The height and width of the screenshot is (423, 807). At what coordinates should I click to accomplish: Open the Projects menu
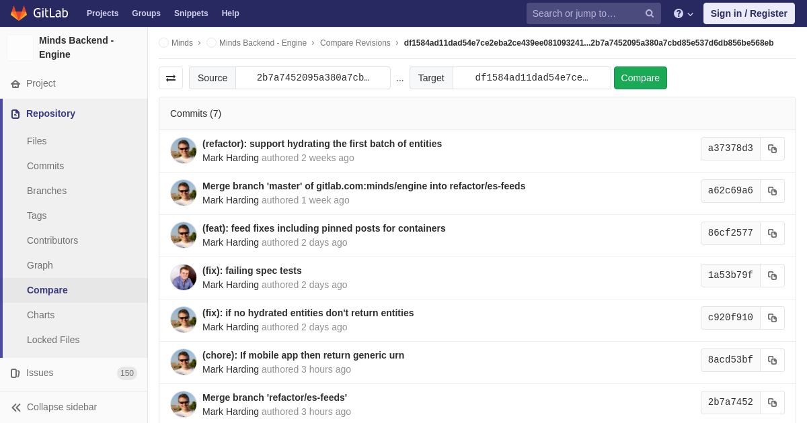tap(102, 13)
